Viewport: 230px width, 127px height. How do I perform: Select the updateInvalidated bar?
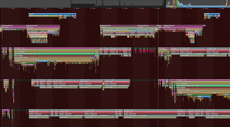point(146,31)
